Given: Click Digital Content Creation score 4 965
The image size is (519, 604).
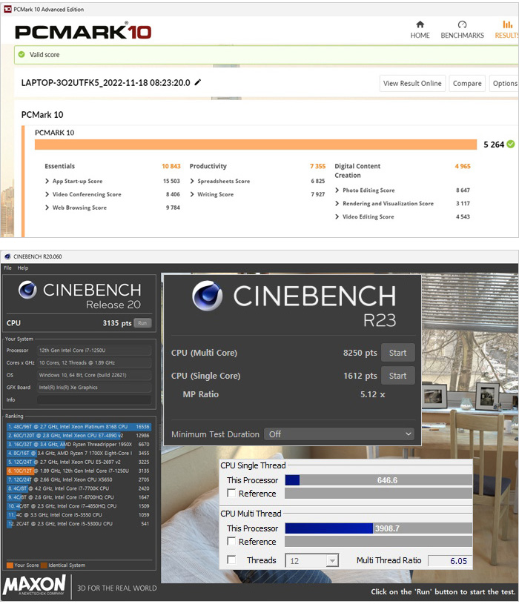Looking at the screenshot, I should pos(463,166).
